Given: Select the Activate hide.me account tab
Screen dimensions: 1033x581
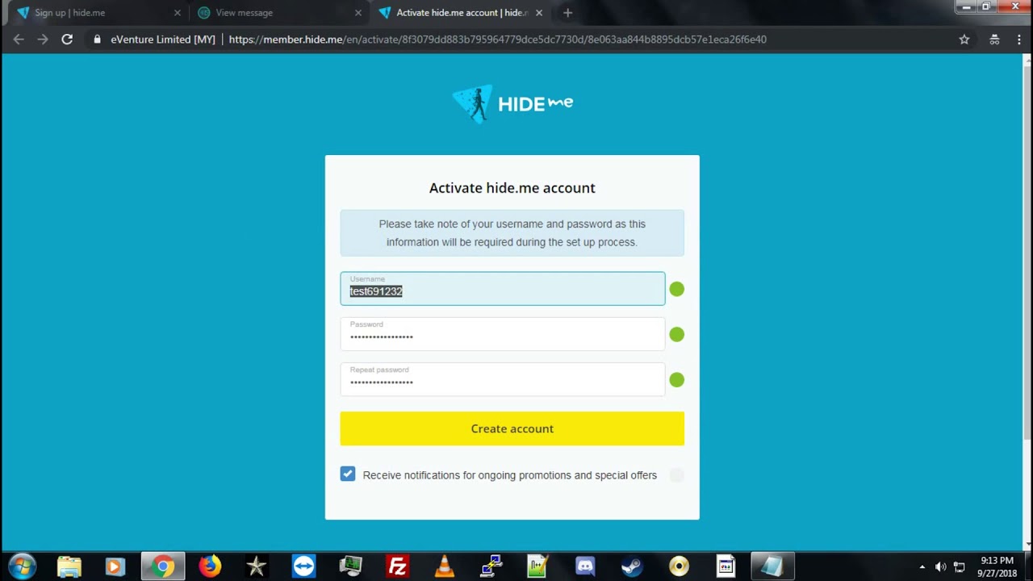Looking at the screenshot, I should pos(460,13).
